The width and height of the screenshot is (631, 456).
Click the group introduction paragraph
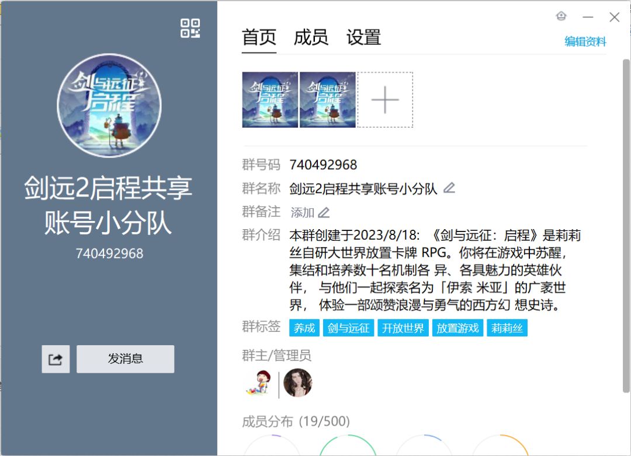(435, 269)
